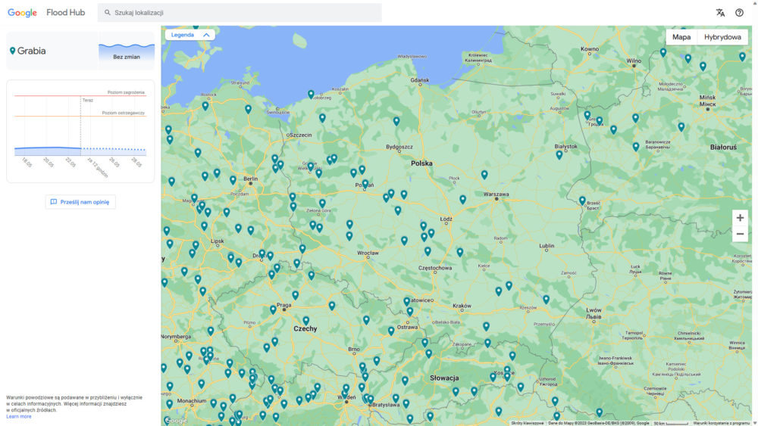Collapse the Legenda panel

click(190, 35)
